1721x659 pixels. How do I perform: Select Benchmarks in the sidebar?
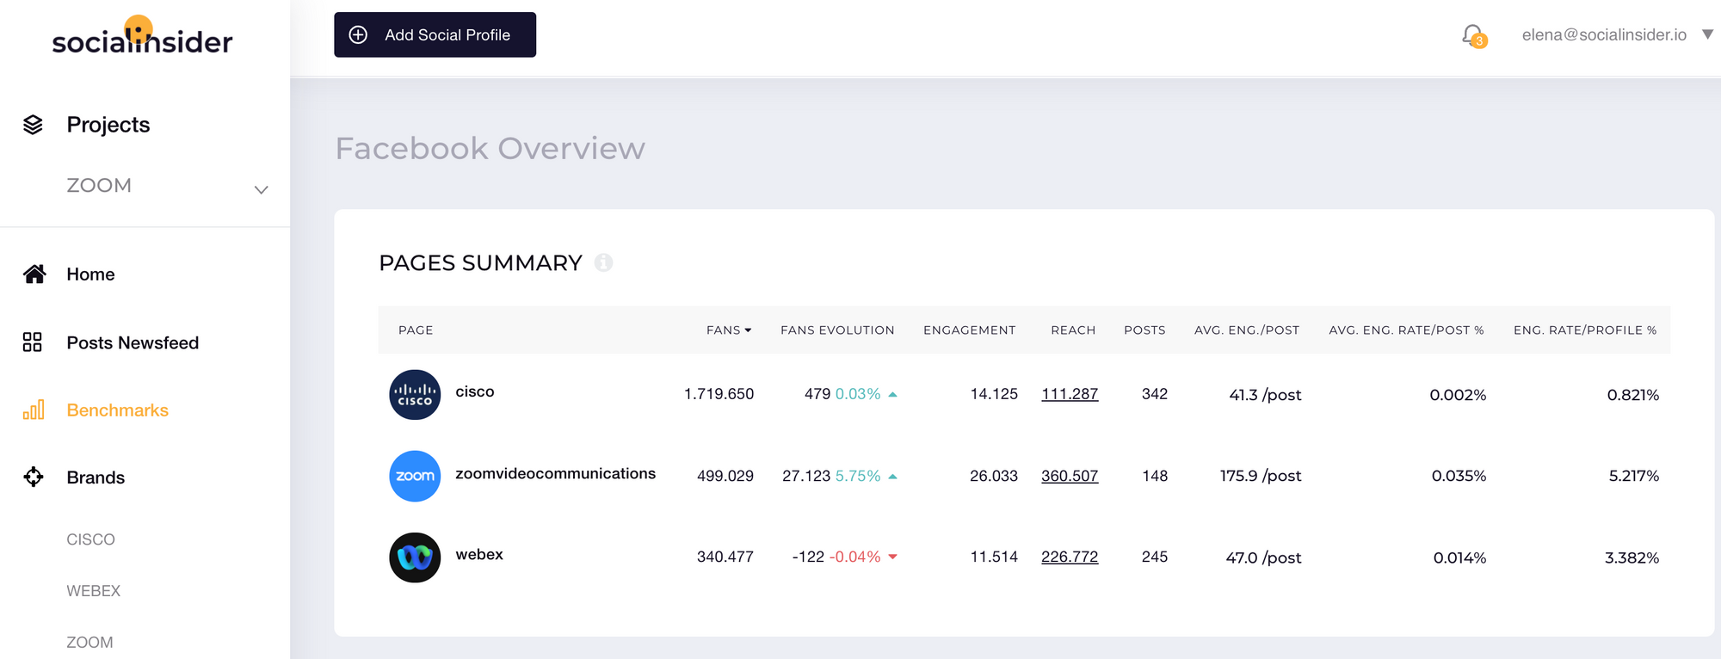[x=118, y=410]
